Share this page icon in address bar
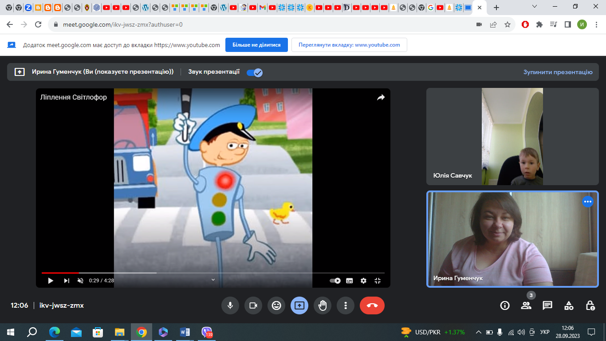Image resolution: width=606 pixels, height=341 pixels. point(493,25)
